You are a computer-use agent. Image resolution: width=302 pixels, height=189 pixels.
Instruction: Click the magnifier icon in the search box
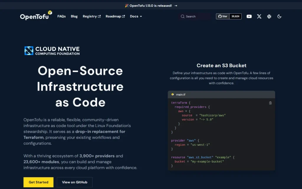click(183, 17)
